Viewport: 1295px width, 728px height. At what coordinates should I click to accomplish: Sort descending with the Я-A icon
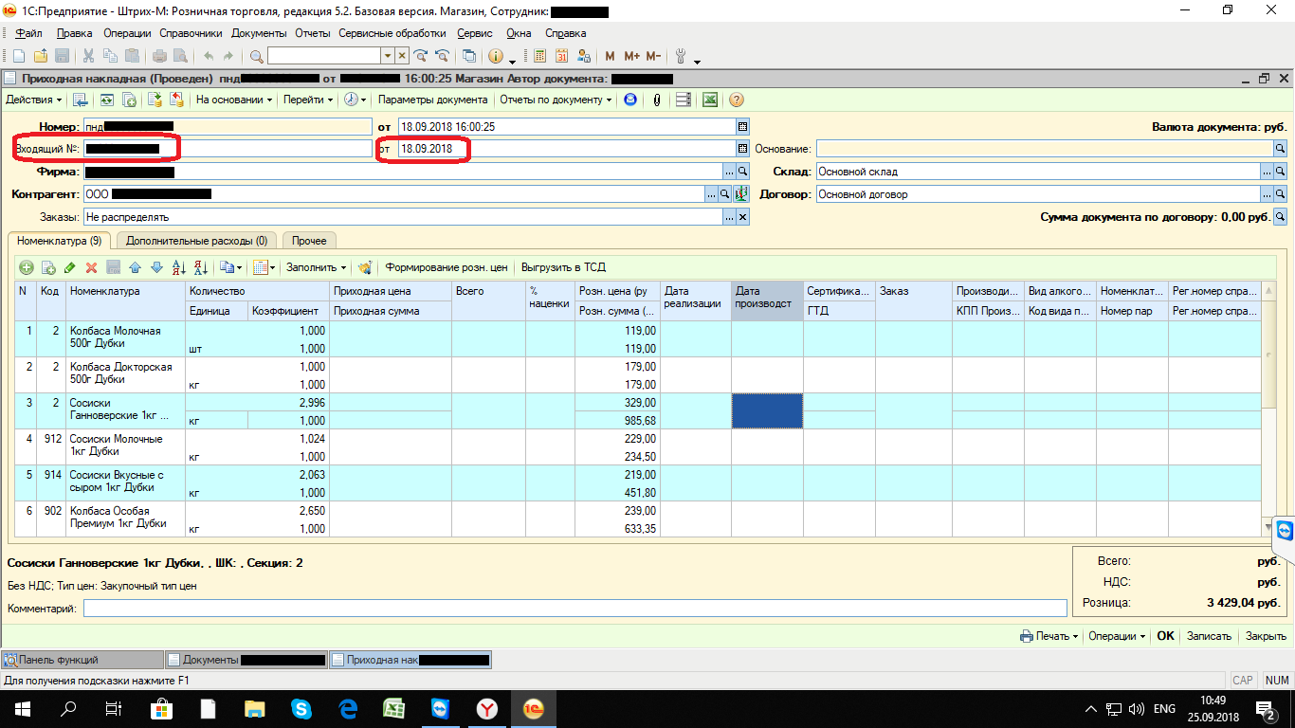[x=200, y=268]
